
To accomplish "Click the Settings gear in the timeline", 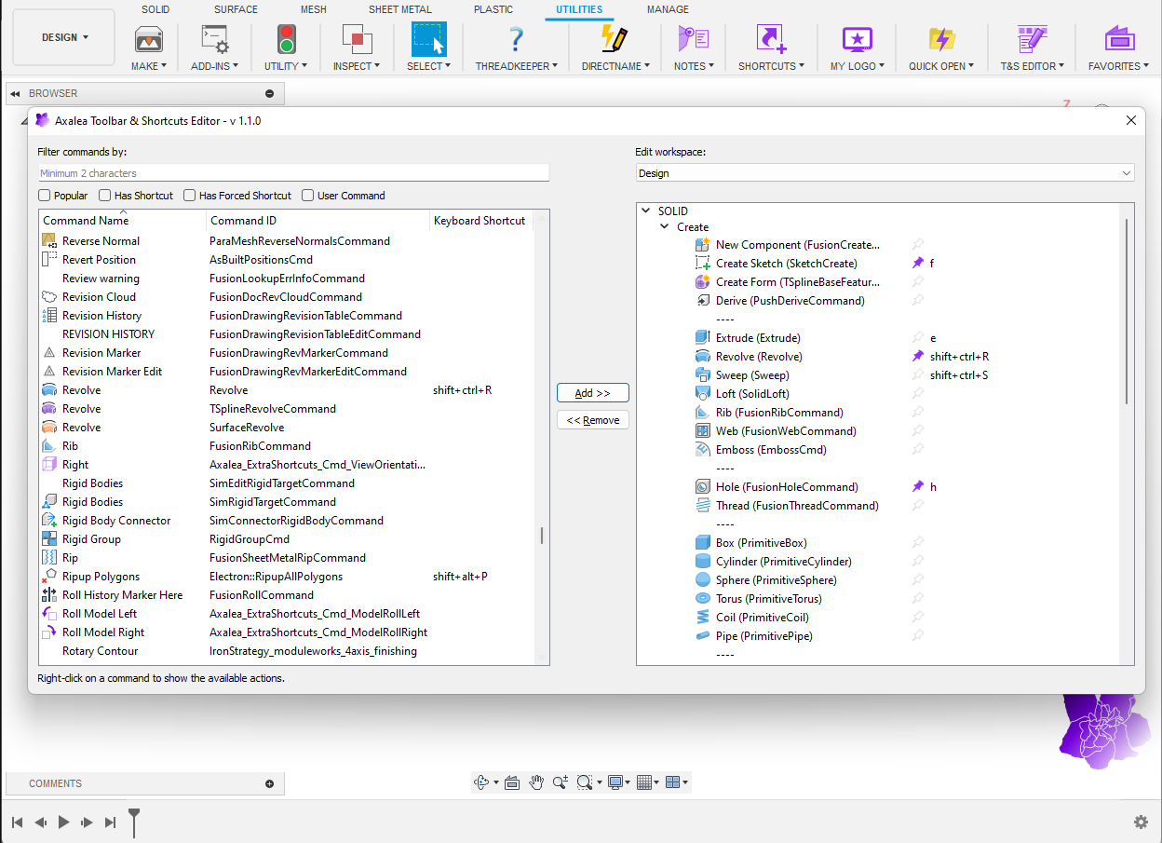I will (x=1141, y=822).
